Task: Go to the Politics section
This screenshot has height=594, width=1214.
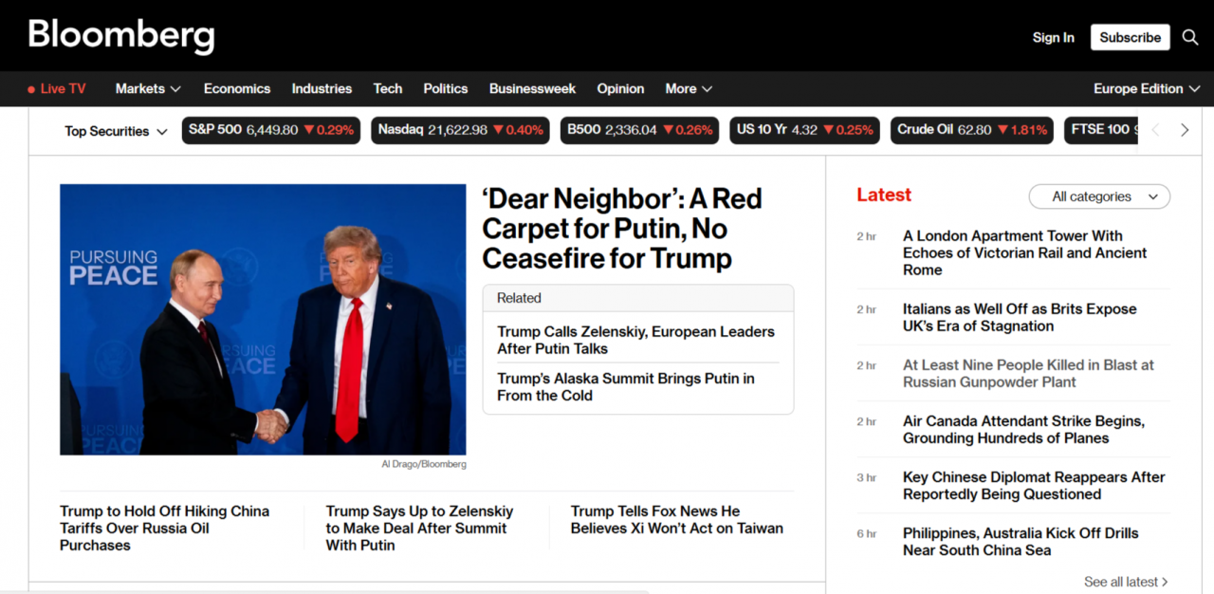Action: 446,88
